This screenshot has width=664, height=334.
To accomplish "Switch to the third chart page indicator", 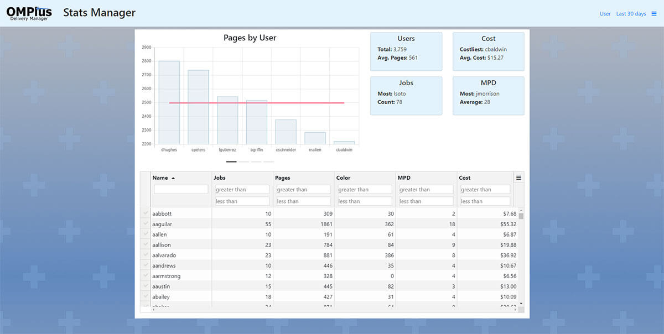I will (256, 161).
